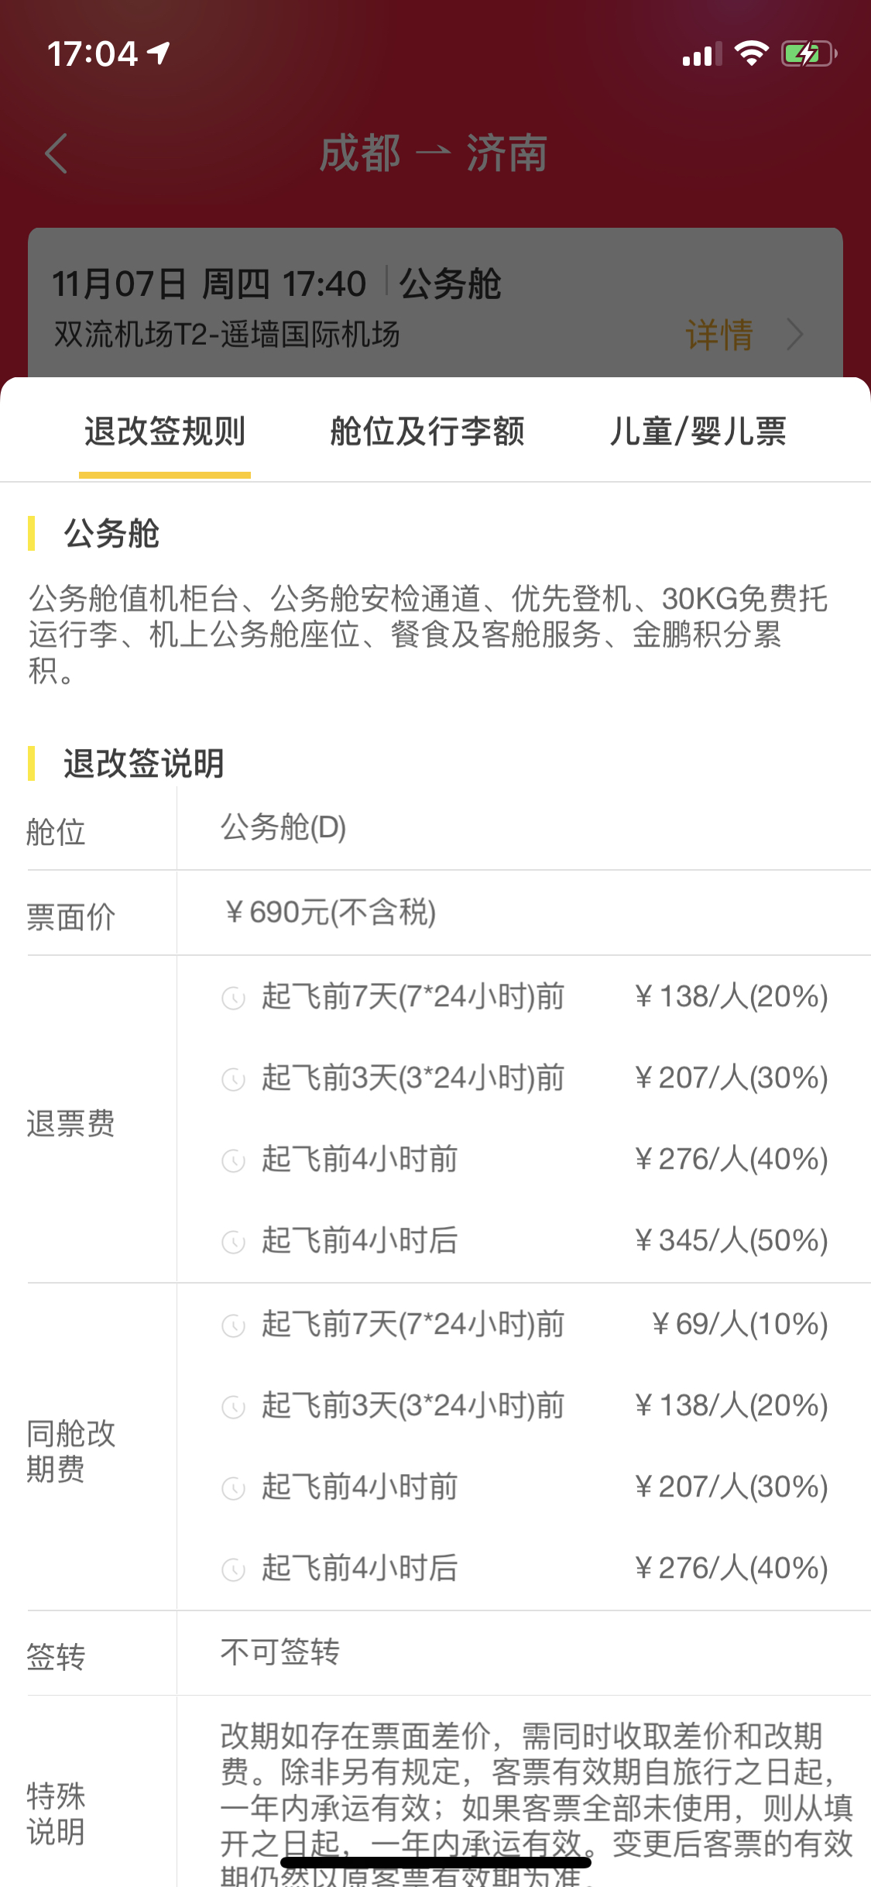Tap the 成都 → 济南 route title
Screen dimensions: 871x1887
(434, 153)
